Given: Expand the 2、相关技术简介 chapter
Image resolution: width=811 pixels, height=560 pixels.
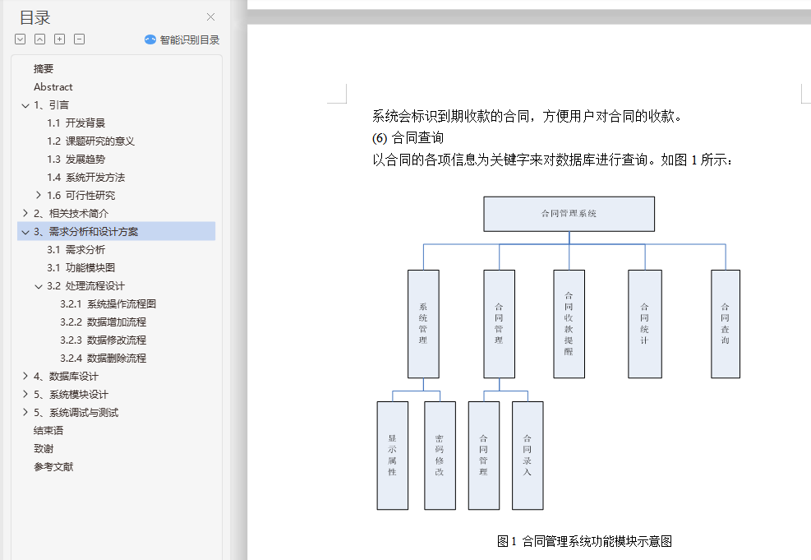Looking at the screenshot, I should (25, 213).
